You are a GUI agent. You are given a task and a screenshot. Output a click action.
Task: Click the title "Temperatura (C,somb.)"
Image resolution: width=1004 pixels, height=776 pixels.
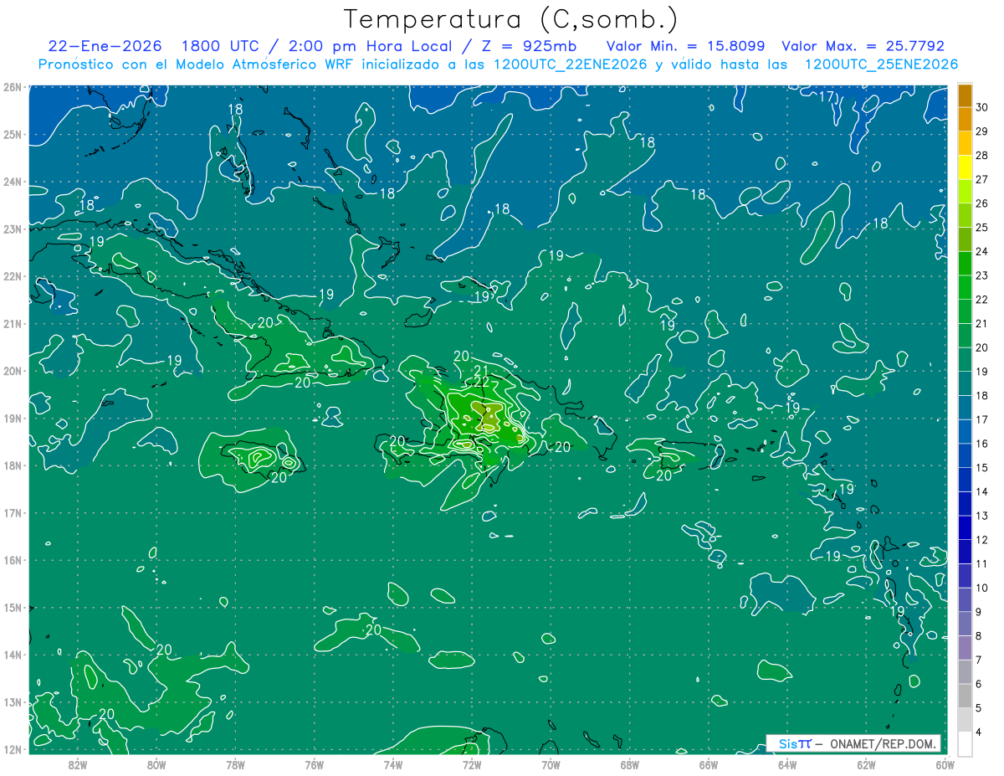[510, 19]
